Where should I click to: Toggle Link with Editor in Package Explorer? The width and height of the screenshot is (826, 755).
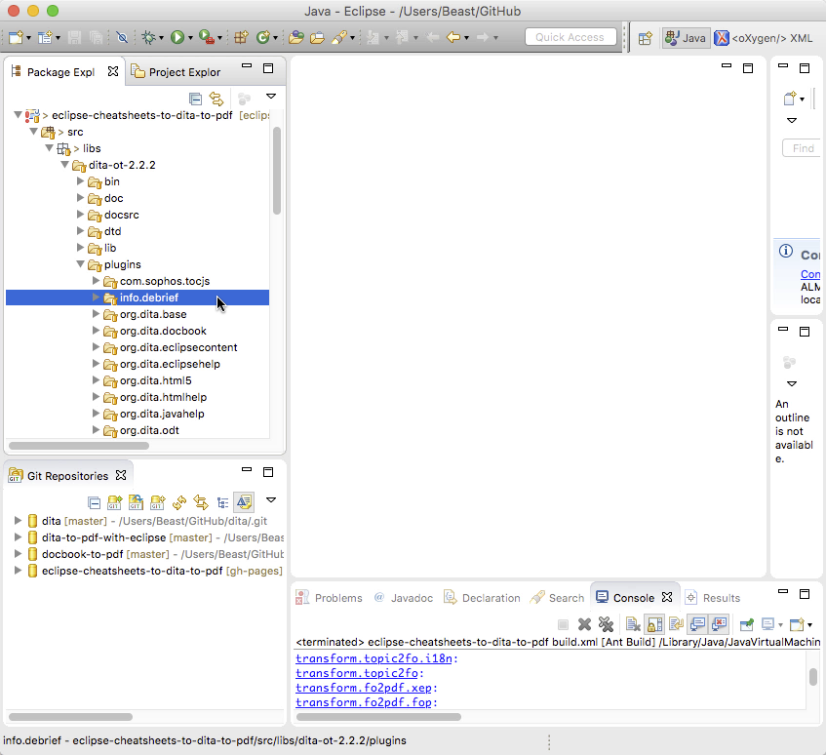(x=216, y=99)
